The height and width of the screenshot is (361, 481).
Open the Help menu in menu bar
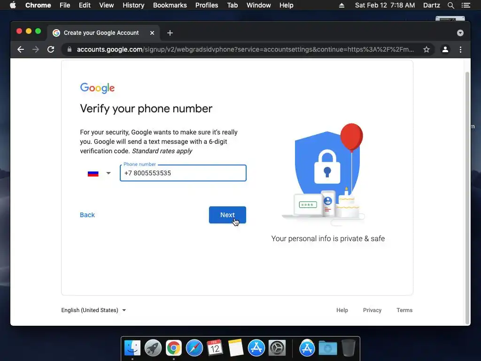tap(286, 5)
